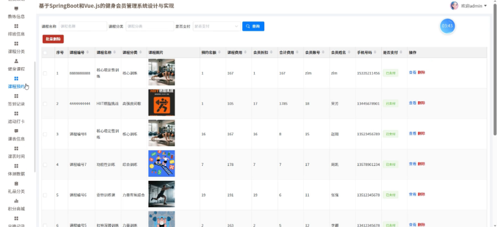The width and height of the screenshot is (497, 227).
Task: Click the grid icon above 体测数据
Action: (x=16, y=166)
